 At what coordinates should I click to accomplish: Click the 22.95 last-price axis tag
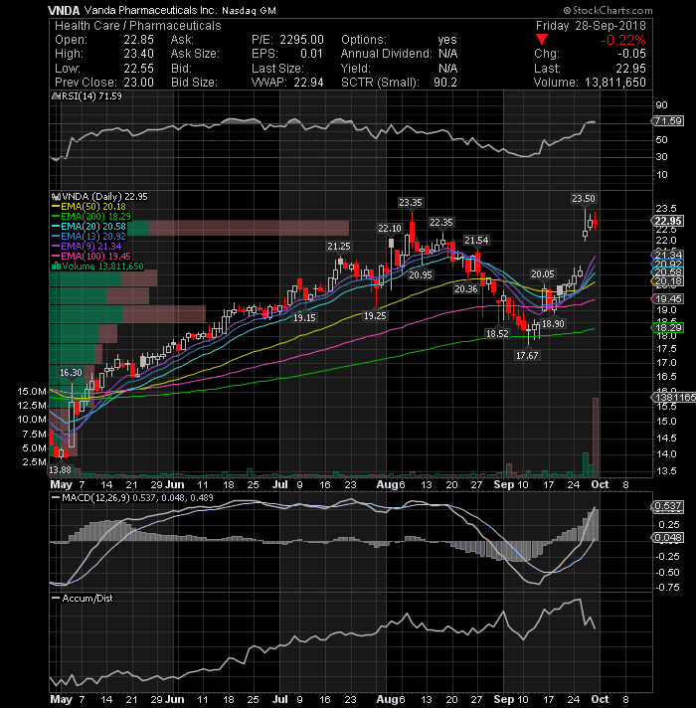668,221
